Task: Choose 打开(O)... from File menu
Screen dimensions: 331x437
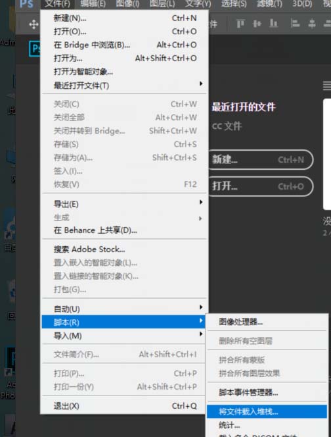Action: coord(125,32)
